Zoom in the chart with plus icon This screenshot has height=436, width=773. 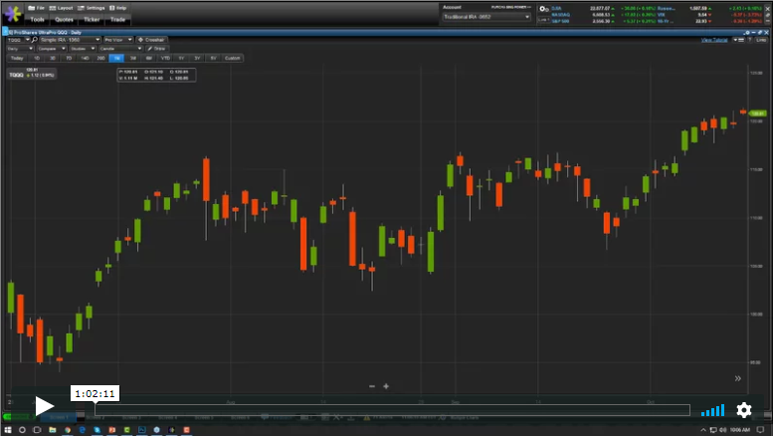point(386,386)
